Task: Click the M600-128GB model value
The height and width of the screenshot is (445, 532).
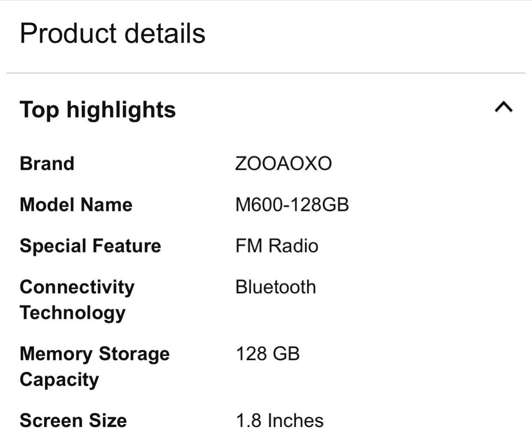Action: pos(292,204)
